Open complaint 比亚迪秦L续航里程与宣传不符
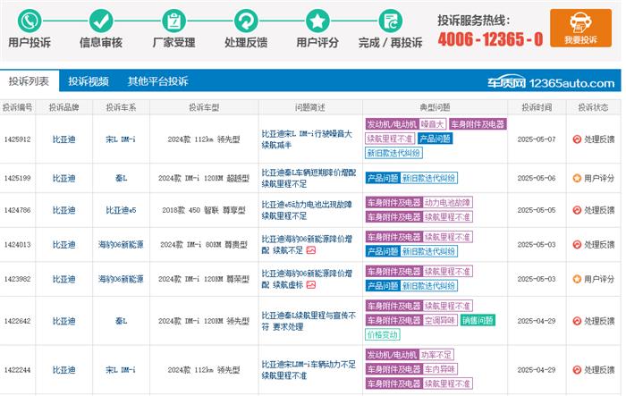Screen dimensions: 626x396 [309, 321]
